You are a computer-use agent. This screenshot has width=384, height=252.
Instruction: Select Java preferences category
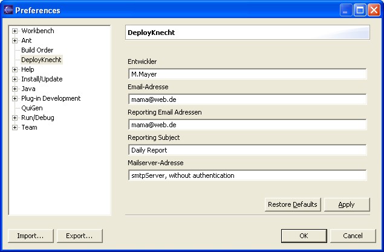[28, 89]
